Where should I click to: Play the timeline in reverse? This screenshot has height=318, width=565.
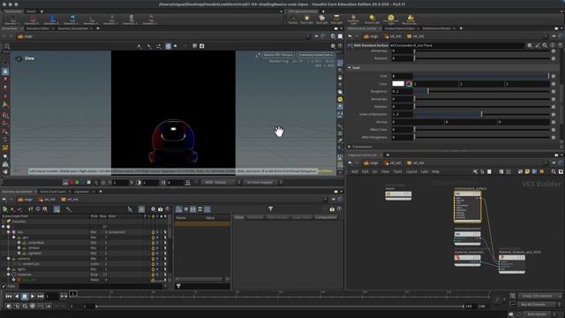[x=17, y=296]
